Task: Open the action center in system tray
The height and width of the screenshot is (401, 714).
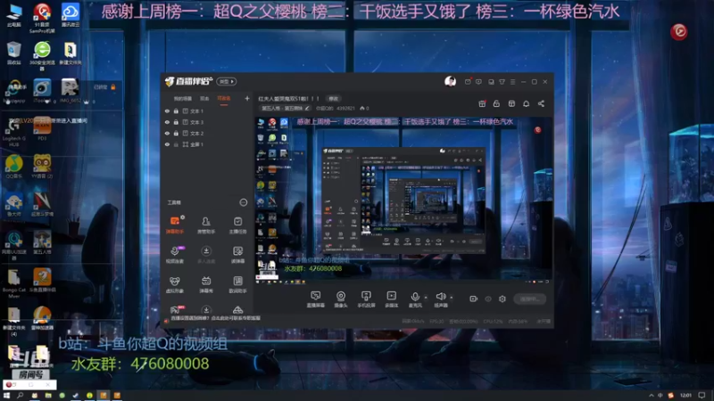Action: [702, 396]
